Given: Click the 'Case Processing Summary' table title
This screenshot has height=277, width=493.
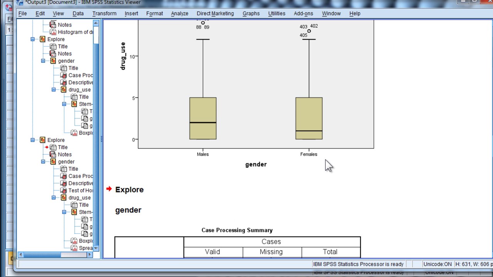Looking at the screenshot, I should point(237,230).
